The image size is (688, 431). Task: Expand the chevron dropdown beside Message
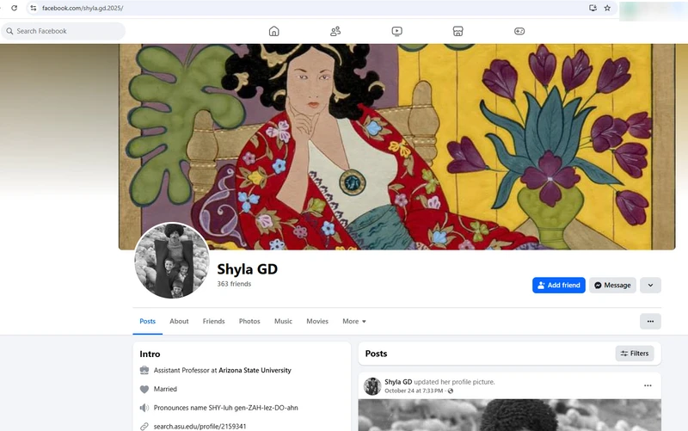point(650,286)
